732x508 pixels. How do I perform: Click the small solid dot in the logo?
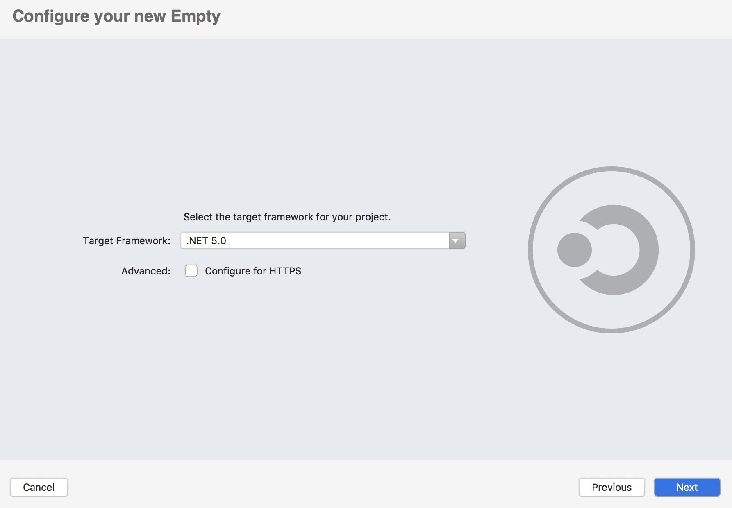click(575, 250)
